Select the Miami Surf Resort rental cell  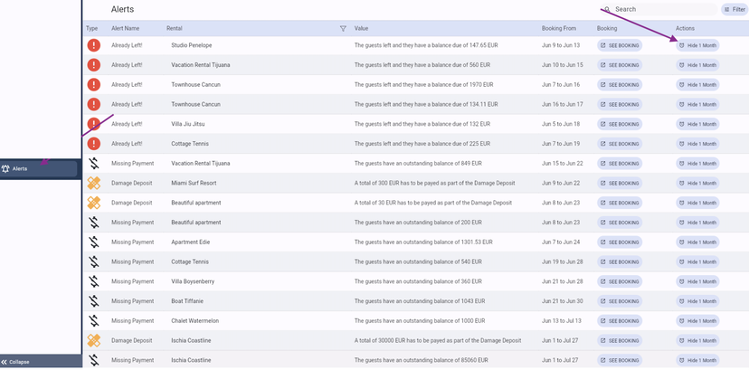coord(194,183)
